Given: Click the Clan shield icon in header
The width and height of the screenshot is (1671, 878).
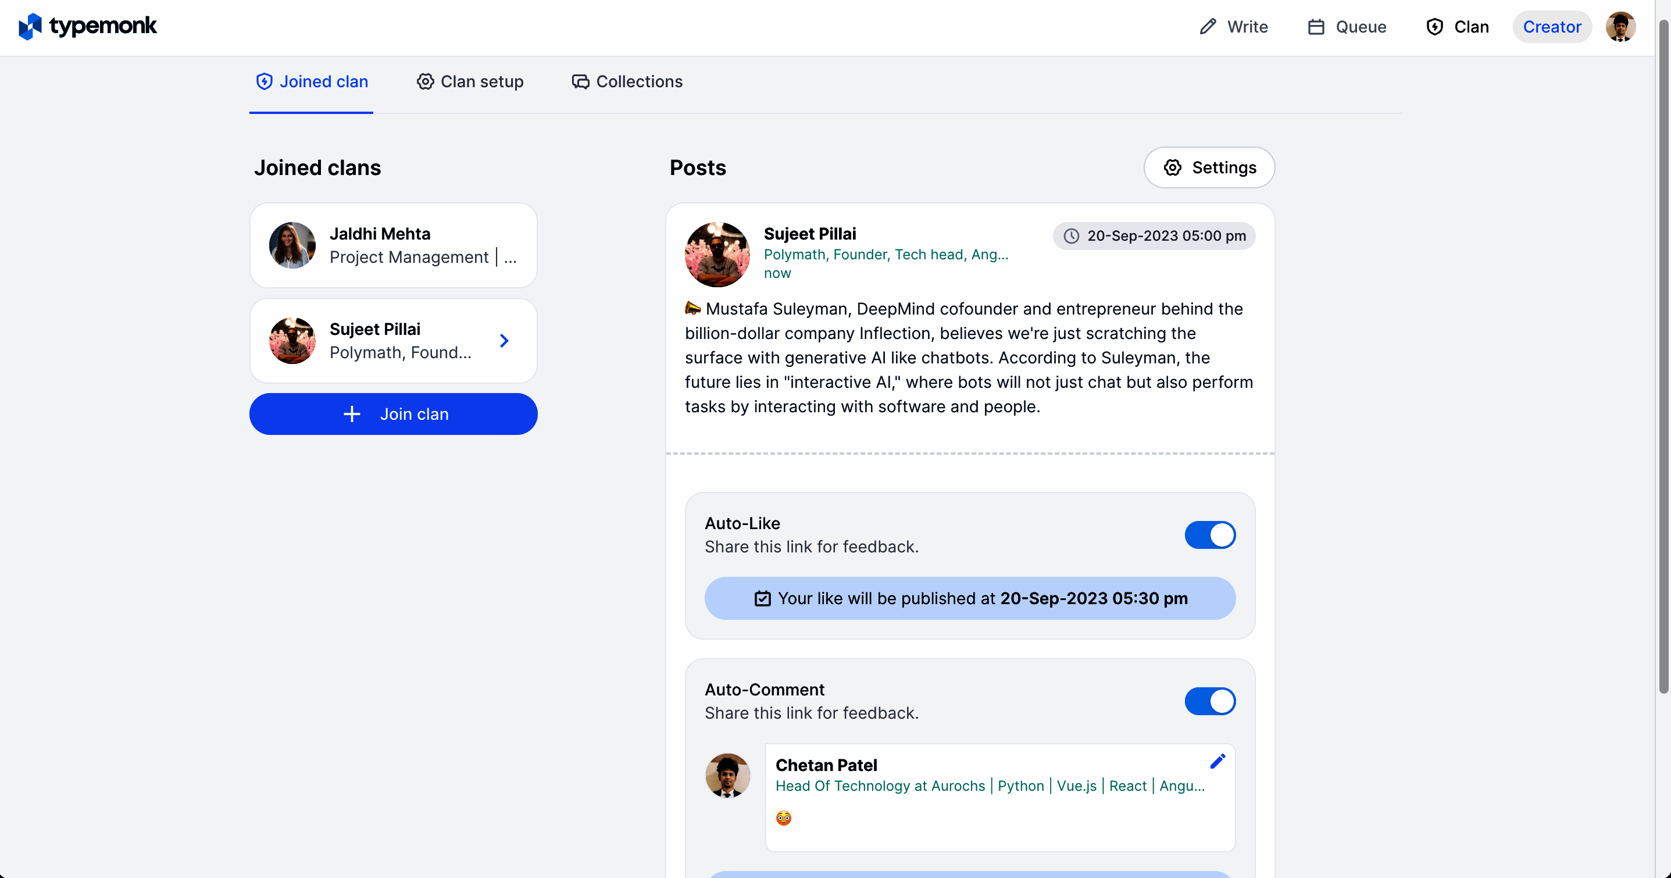Looking at the screenshot, I should [x=1434, y=27].
